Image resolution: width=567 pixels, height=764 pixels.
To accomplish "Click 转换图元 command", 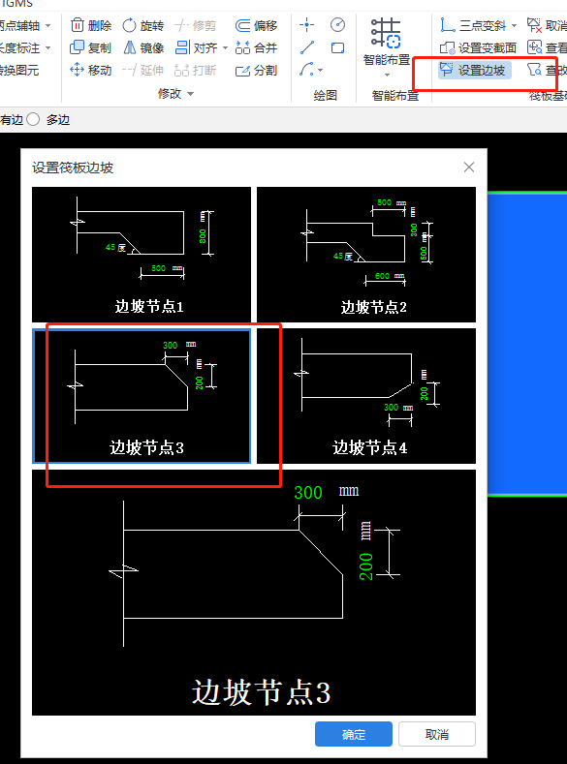I will tap(19, 70).
